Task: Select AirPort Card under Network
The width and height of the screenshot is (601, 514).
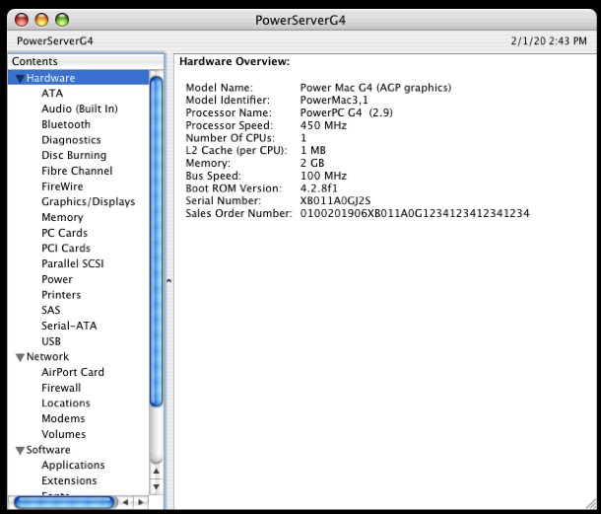Action: click(x=73, y=372)
